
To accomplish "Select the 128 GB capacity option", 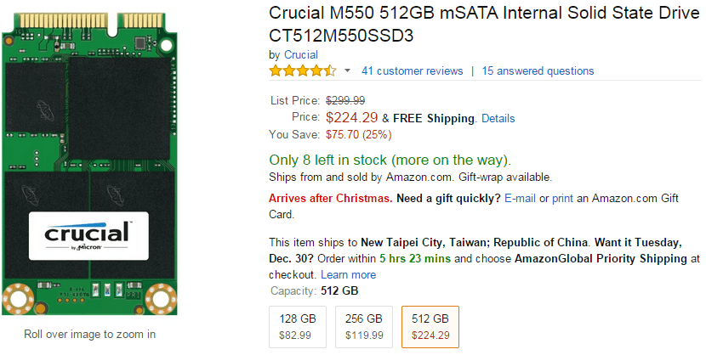I will click(x=296, y=327).
